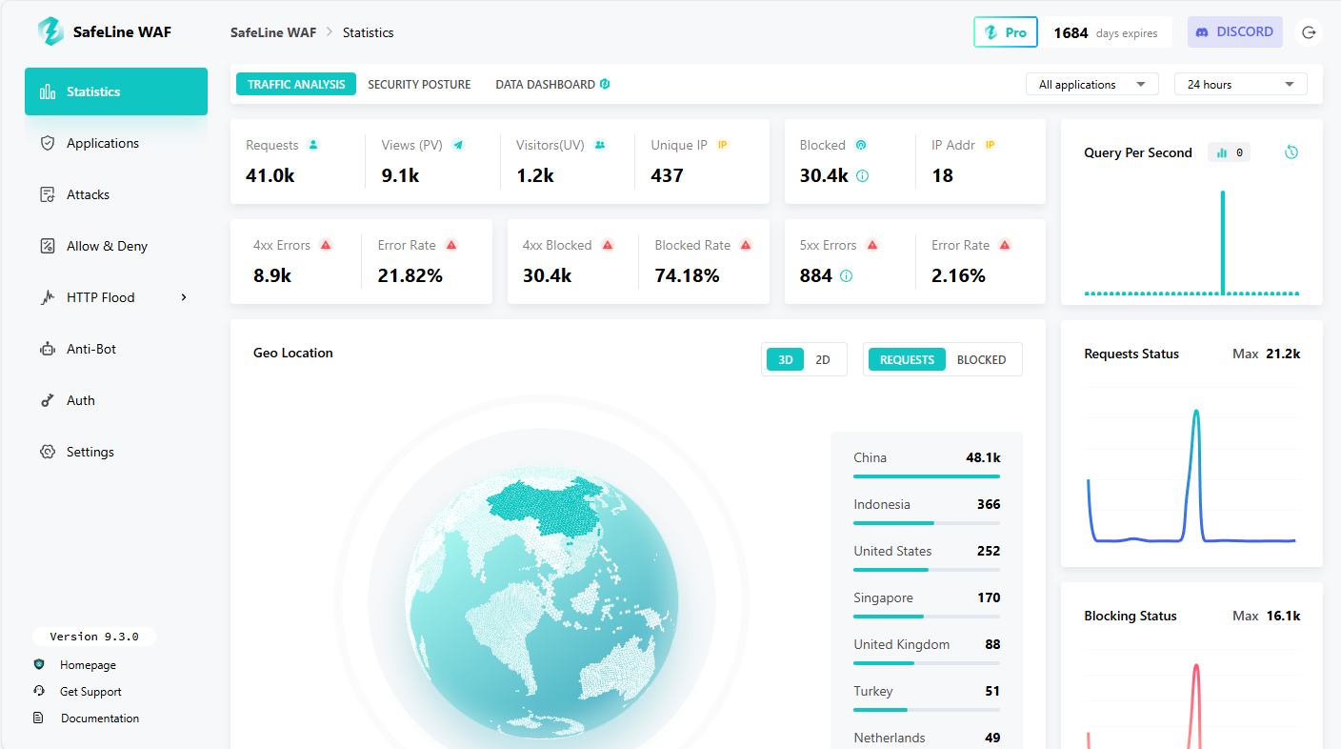
Task: Click the IP badge next to Unique IP
Action: [x=723, y=145]
